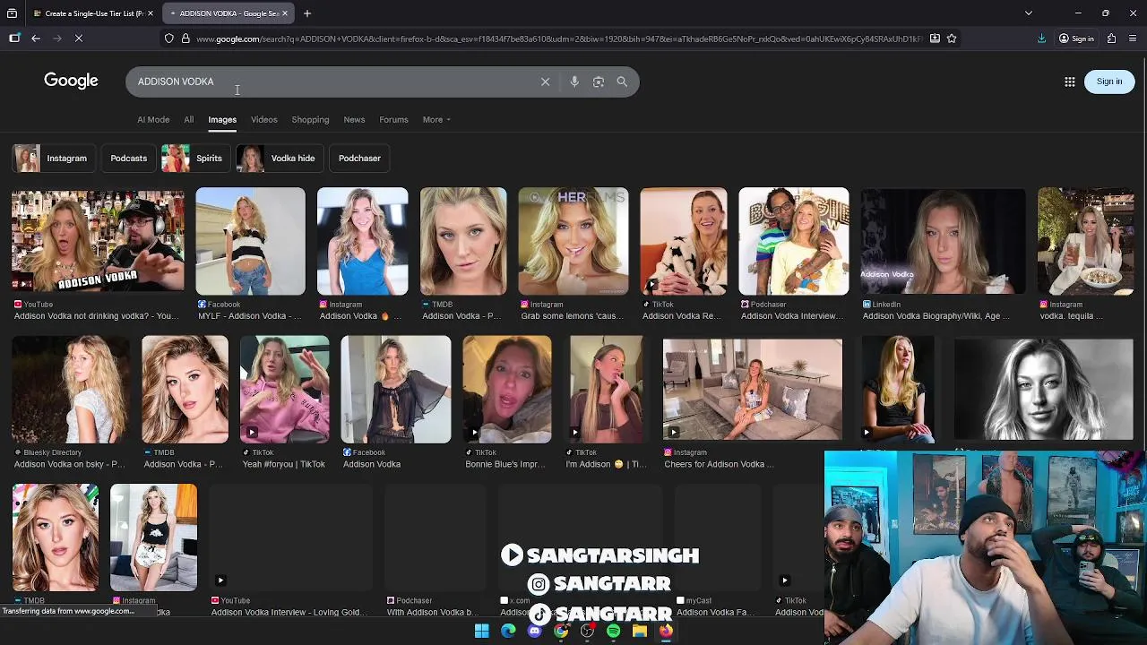Close the 'Create a Single-Use Tier List' tab
The height and width of the screenshot is (645, 1147).
tap(151, 13)
